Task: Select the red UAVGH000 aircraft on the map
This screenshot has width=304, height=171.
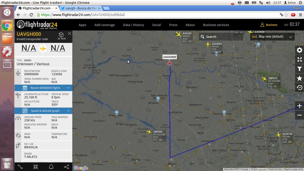Action: tap(169, 63)
